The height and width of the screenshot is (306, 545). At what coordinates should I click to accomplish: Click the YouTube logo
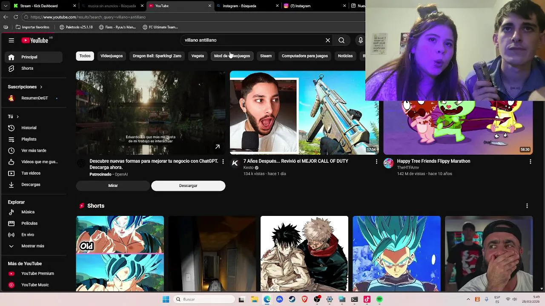[x=35, y=40]
